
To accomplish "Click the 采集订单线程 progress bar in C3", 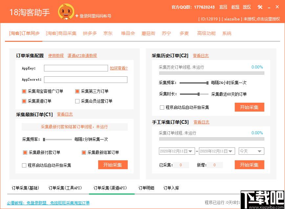I will click(x=212, y=139).
